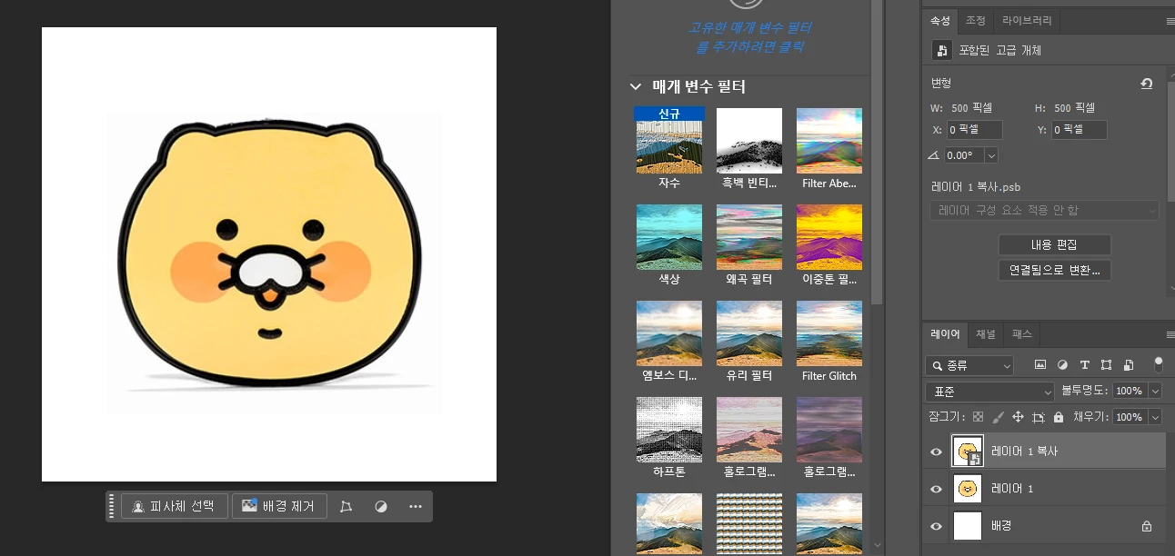The height and width of the screenshot is (556, 1175).
Task: Click the smart object icon in Properties panel
Action: click(943, 51)
